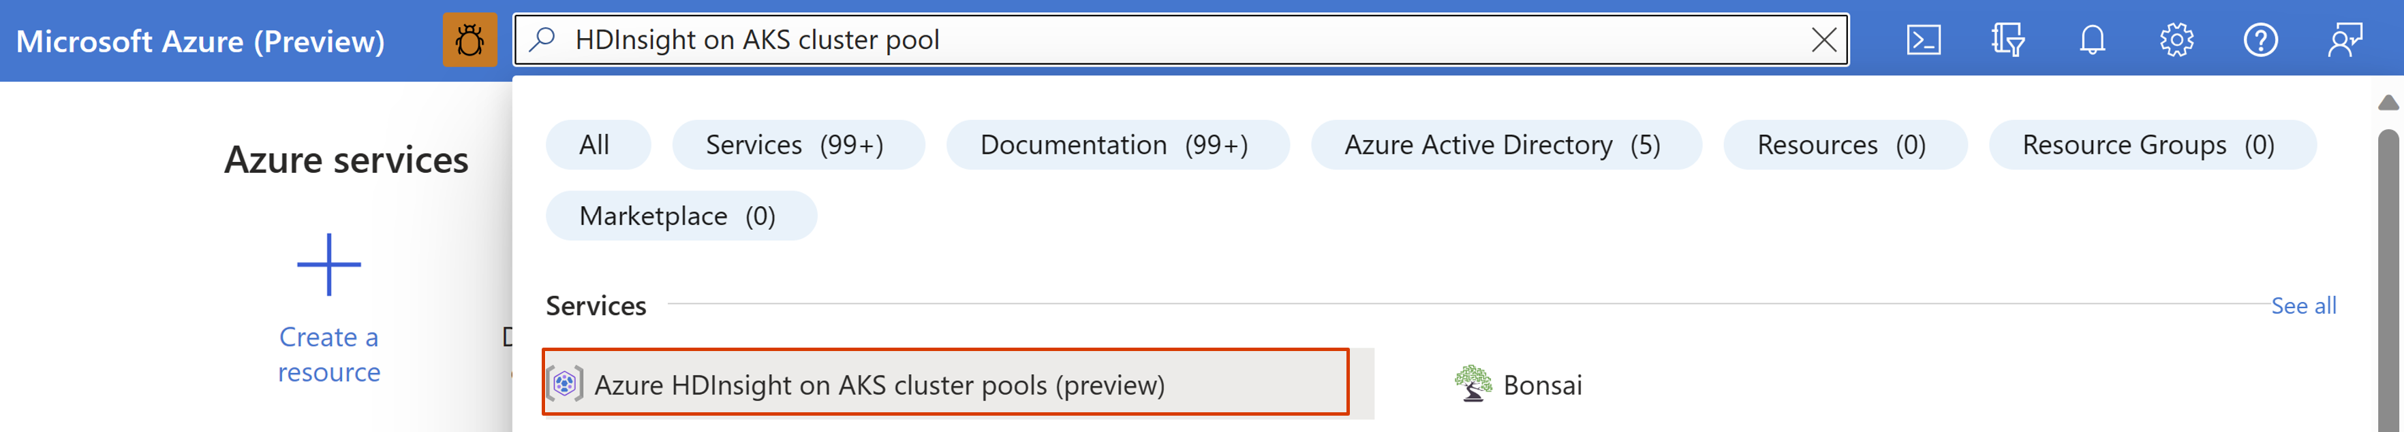Viewport: 2404px width, 432px height.
Task: Click the orange bug report icon
Action: point(469,41)
